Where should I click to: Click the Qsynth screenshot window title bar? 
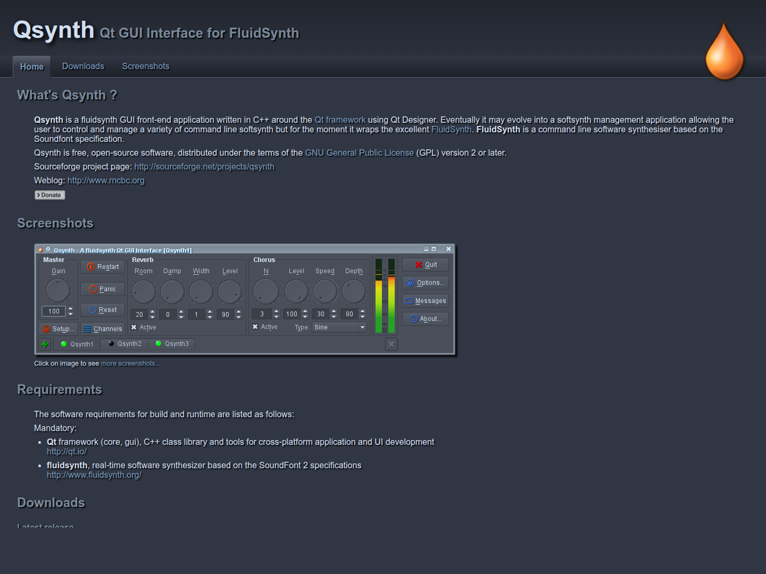(245, 249)
